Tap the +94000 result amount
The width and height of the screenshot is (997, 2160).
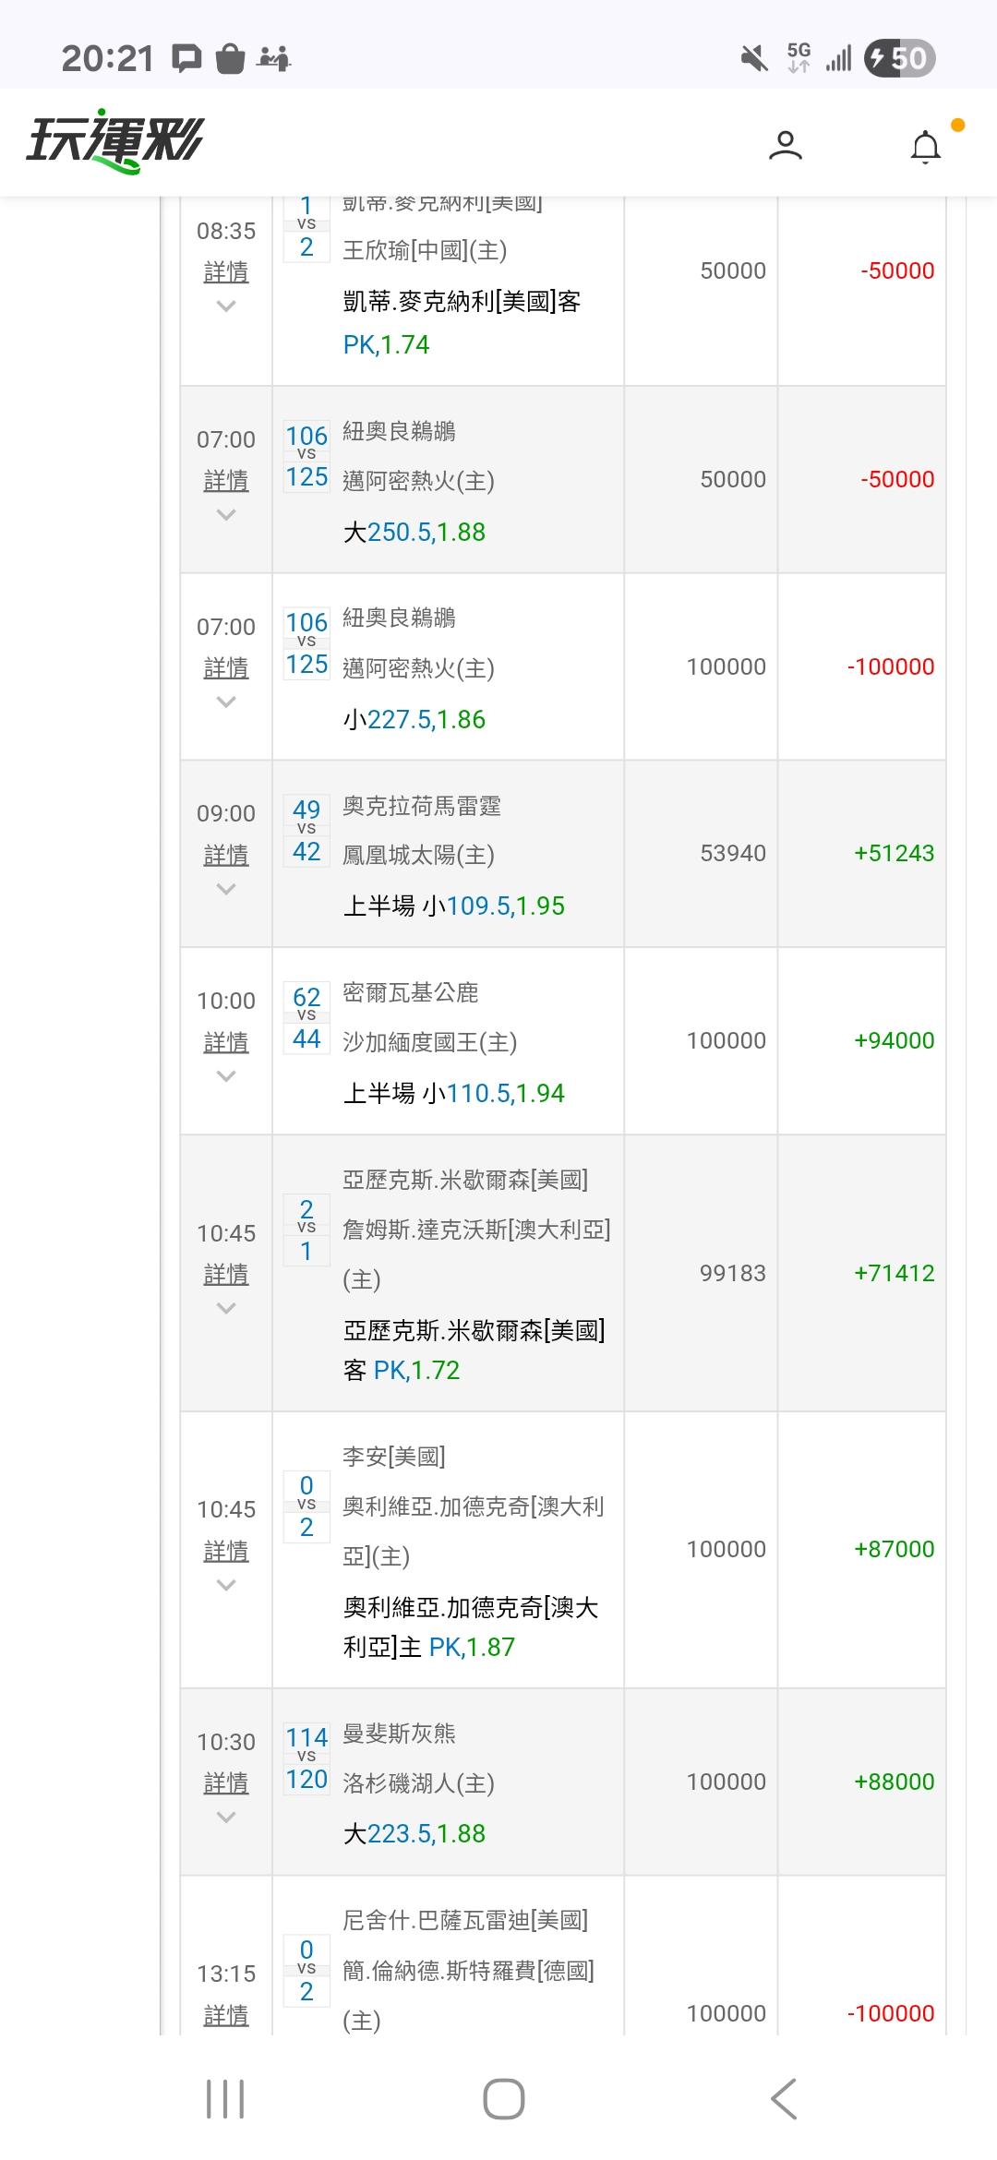894,1041
